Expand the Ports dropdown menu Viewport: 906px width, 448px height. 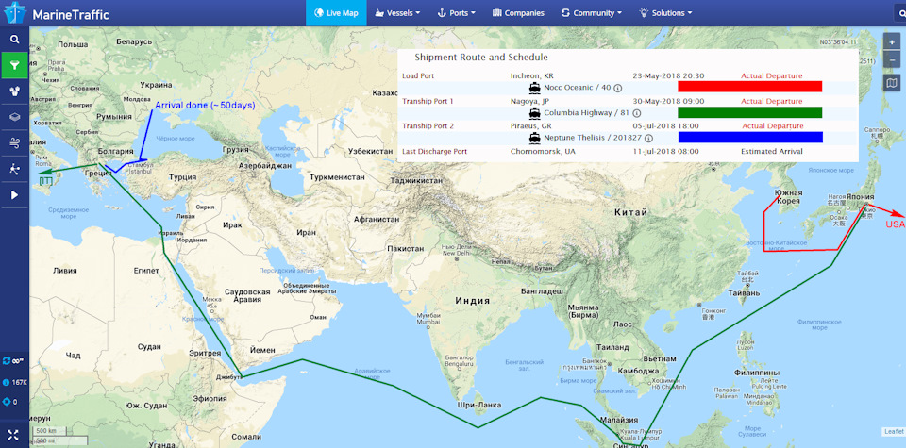[x=456, y=12]
